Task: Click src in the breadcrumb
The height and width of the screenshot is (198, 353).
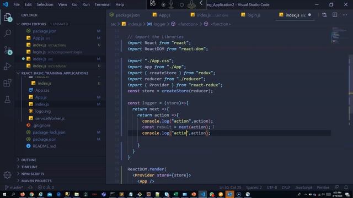Action: tap(113, 24)
